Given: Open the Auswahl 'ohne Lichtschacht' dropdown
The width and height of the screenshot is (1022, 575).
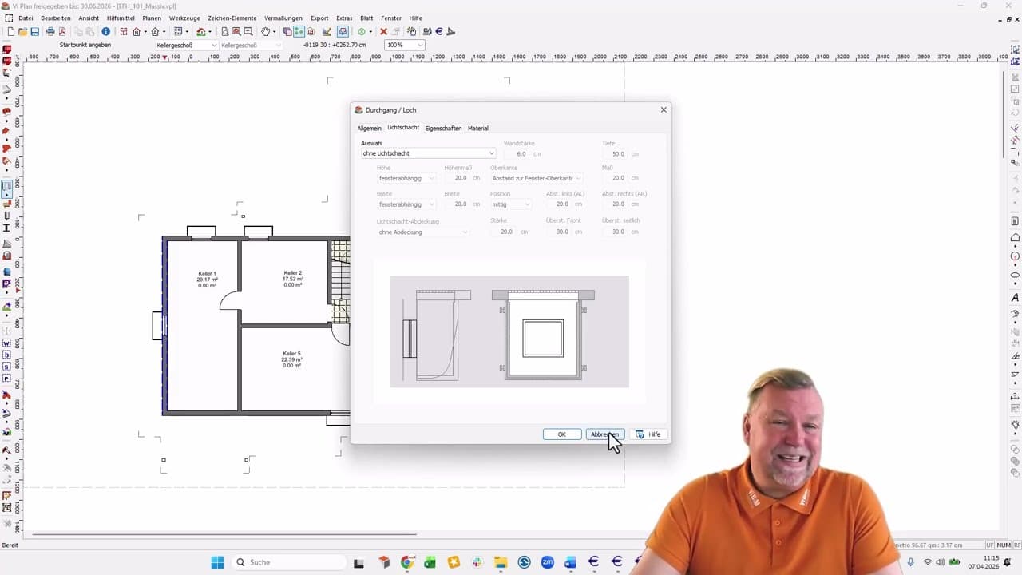Looking at the screenshot, I should [428, 153].
